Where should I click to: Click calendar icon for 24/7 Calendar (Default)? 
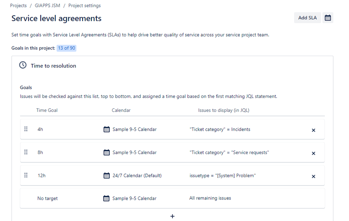click(x=107, y=175)
